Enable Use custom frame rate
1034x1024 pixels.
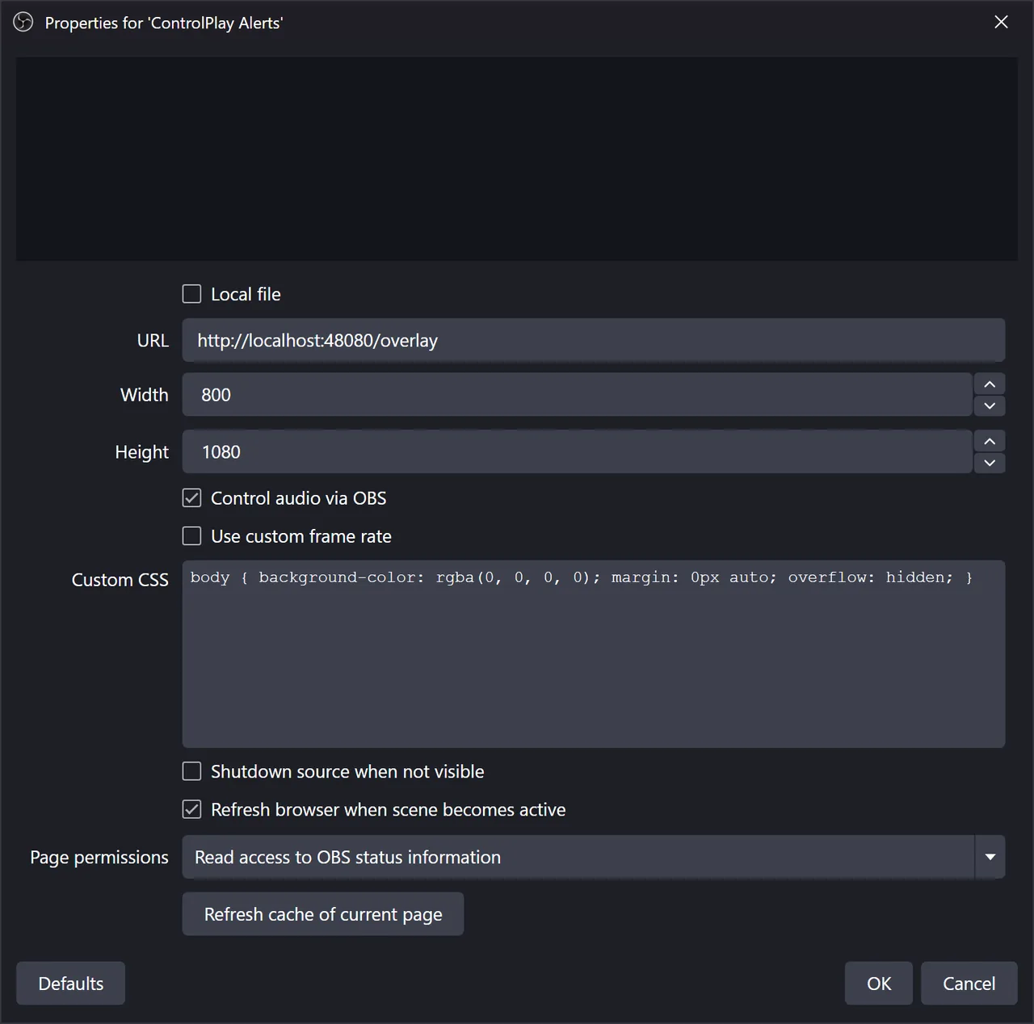191,536
